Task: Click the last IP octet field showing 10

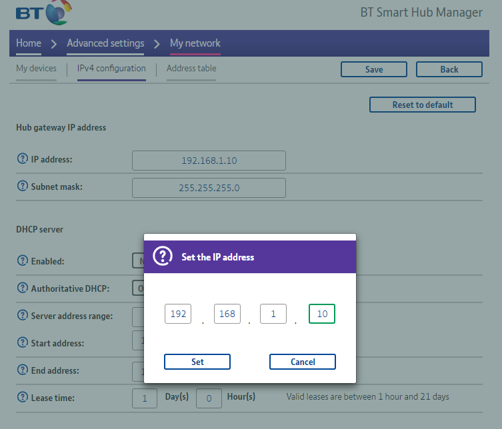Action: click(322, 314)
